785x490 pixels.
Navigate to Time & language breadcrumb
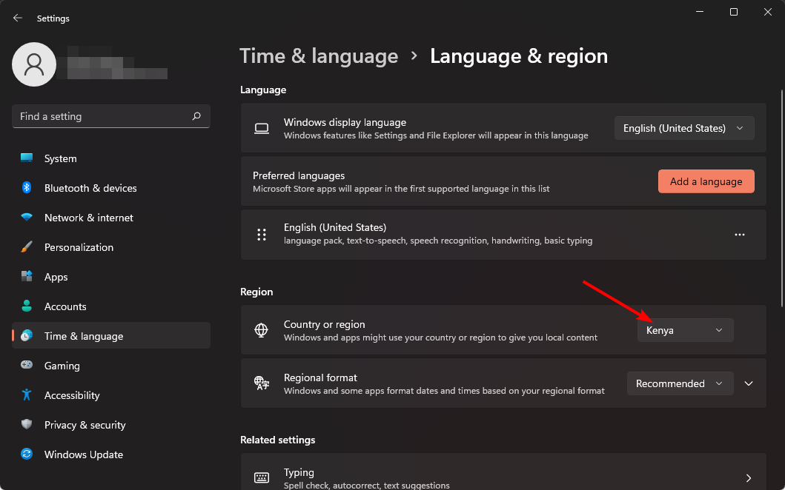point(319,56)
